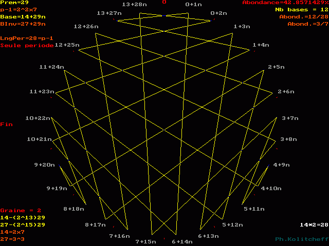
Task: Select the node labeled 0+1n
Action: click(193, 5)
